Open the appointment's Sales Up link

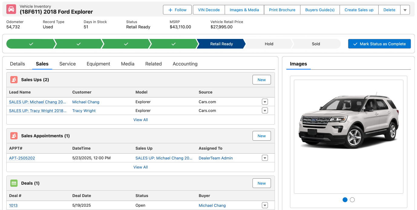tap(164, 158)
